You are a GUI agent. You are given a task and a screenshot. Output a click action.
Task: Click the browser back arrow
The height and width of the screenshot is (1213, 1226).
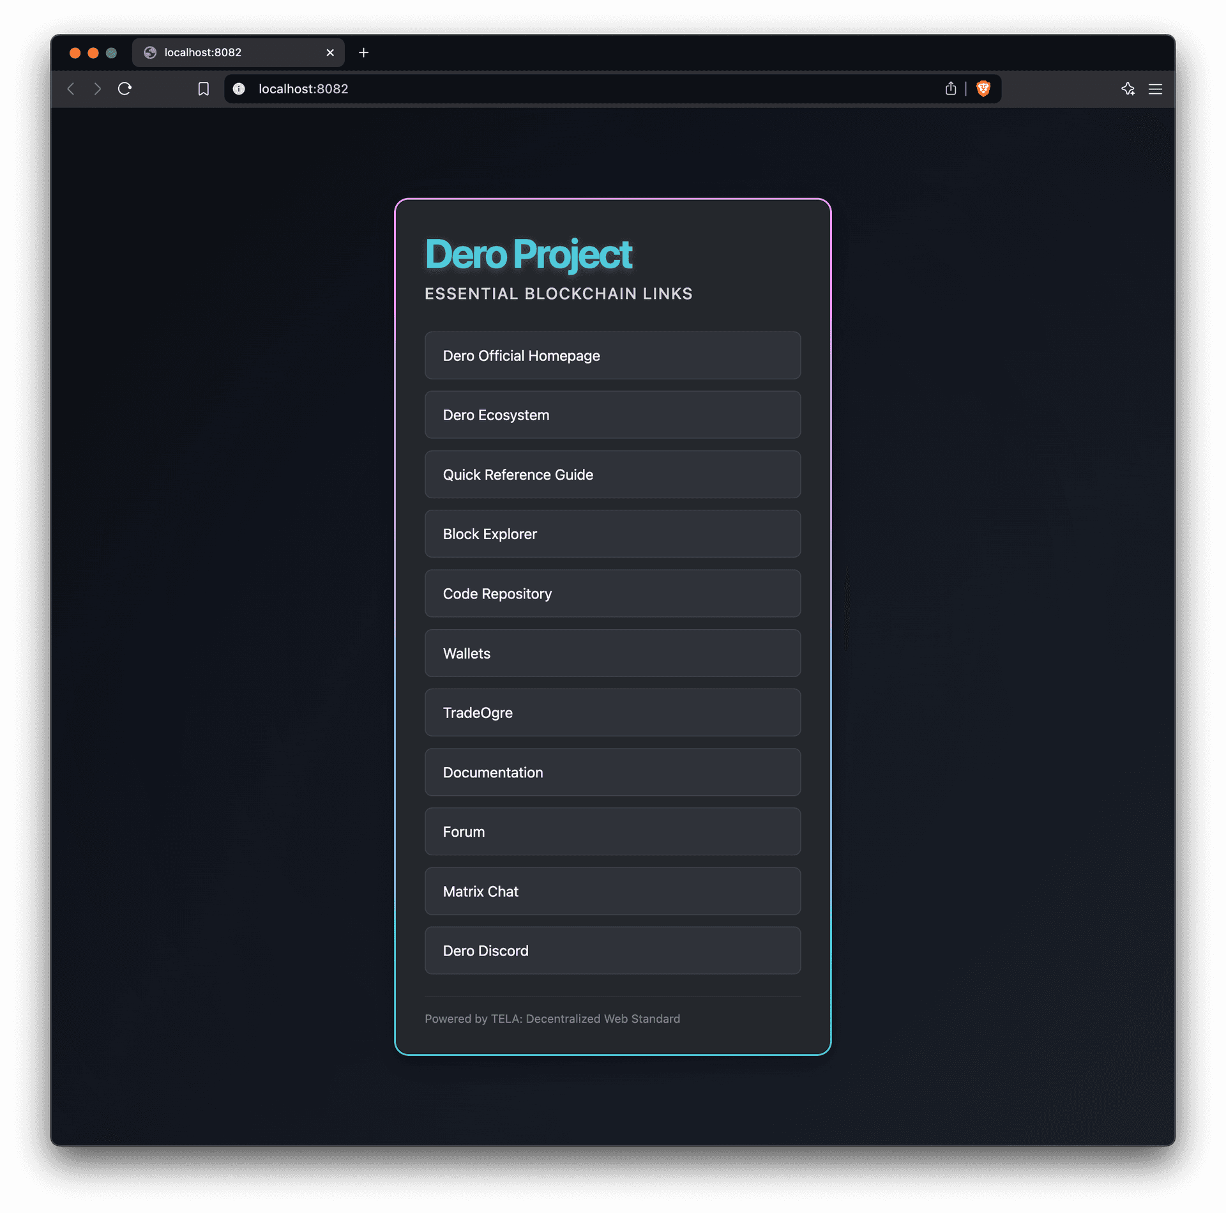tap(71, 89)
